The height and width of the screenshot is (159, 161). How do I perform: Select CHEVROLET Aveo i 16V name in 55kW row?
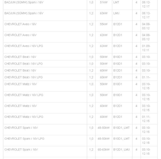20,24
